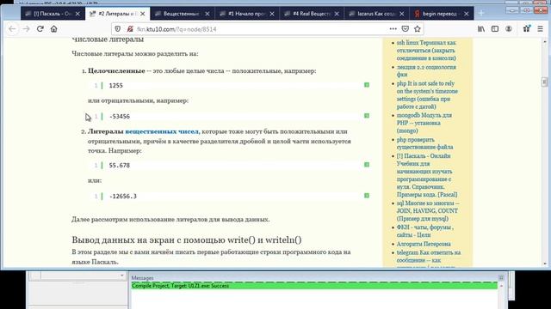Open 'ФКН - чаты, форумы' link
Screen dimensions: 551x309
point(424,231)
